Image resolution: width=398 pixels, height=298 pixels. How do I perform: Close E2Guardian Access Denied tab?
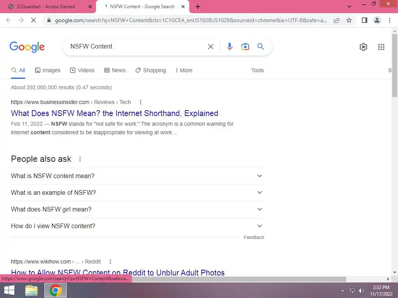click(x=90, y=7)
